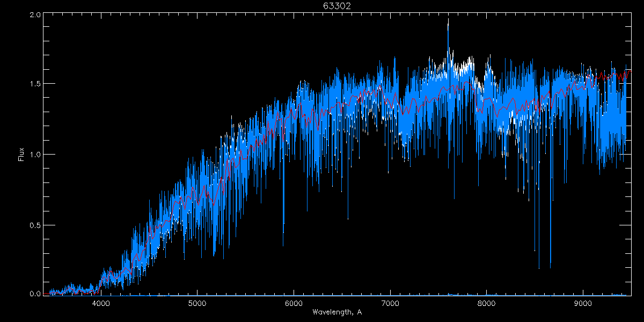Click the deepest absorption line near 8540
The width and height of the screenshot is (644, 322).
coord(539,267)
